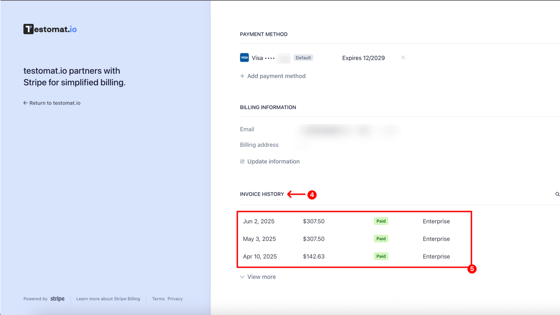The image size is (560, 315).
Task: Open the Privacy link in the footer
Action: point(175,298)
